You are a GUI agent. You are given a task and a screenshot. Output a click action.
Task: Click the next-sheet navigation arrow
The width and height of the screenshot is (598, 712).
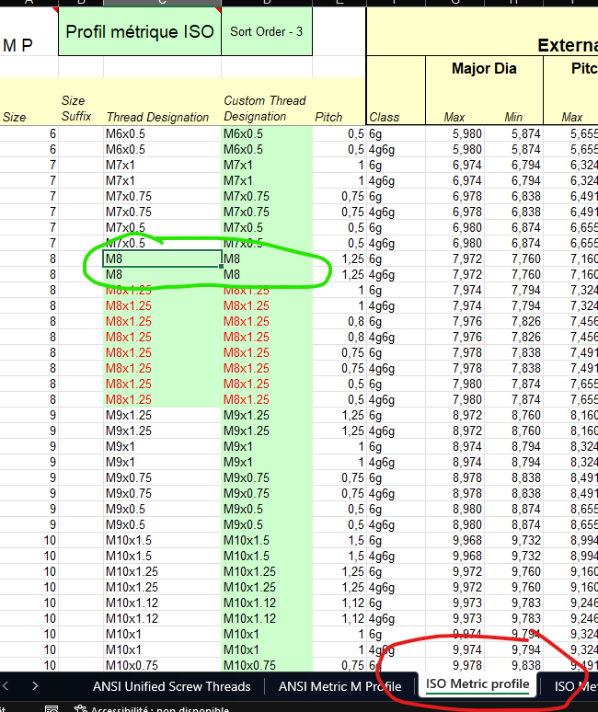point(35,686)
